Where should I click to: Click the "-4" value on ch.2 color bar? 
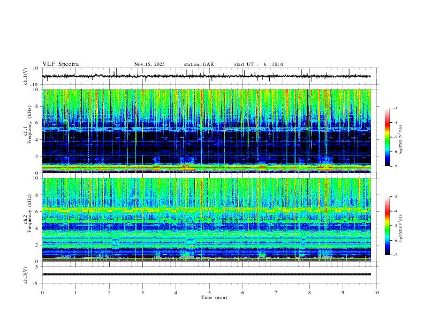[x=395, y=211]
